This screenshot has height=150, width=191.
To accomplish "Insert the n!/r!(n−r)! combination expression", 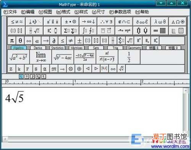I will click(x=107, y=57).
